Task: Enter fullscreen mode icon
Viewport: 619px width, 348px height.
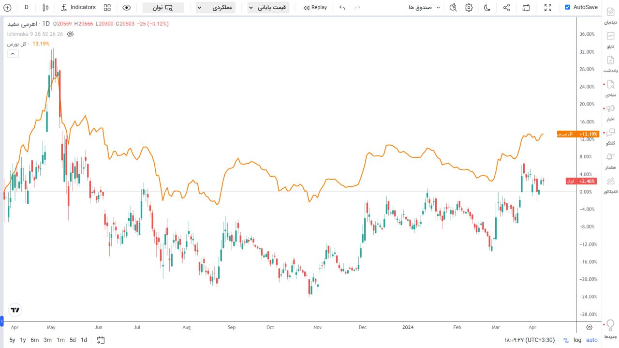Action: click(x=547, y=7)
